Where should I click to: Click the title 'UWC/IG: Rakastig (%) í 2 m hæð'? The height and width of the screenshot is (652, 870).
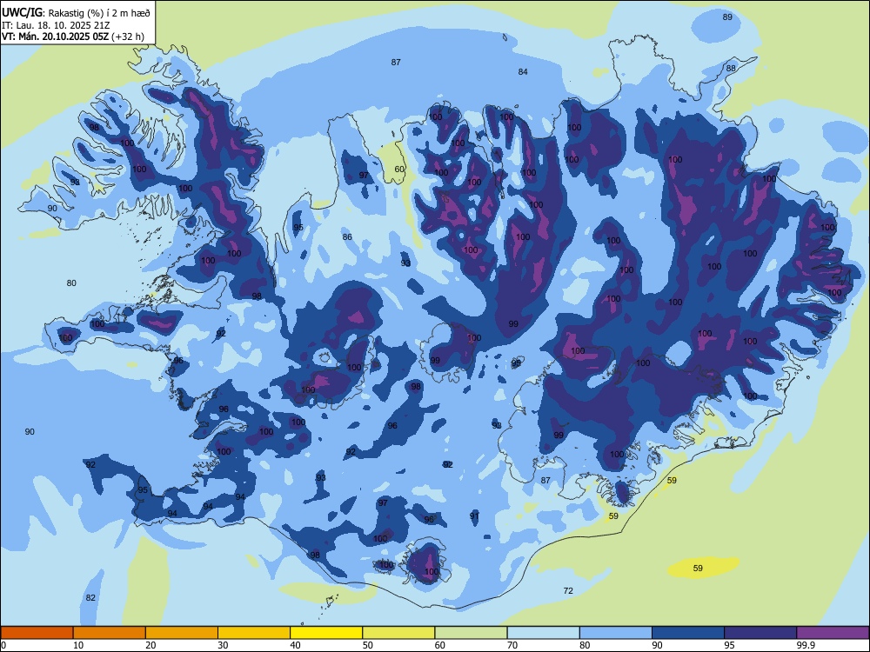click(76, 13)
